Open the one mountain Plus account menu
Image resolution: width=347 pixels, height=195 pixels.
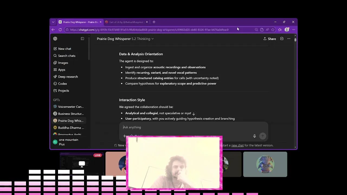pos(69,142)
